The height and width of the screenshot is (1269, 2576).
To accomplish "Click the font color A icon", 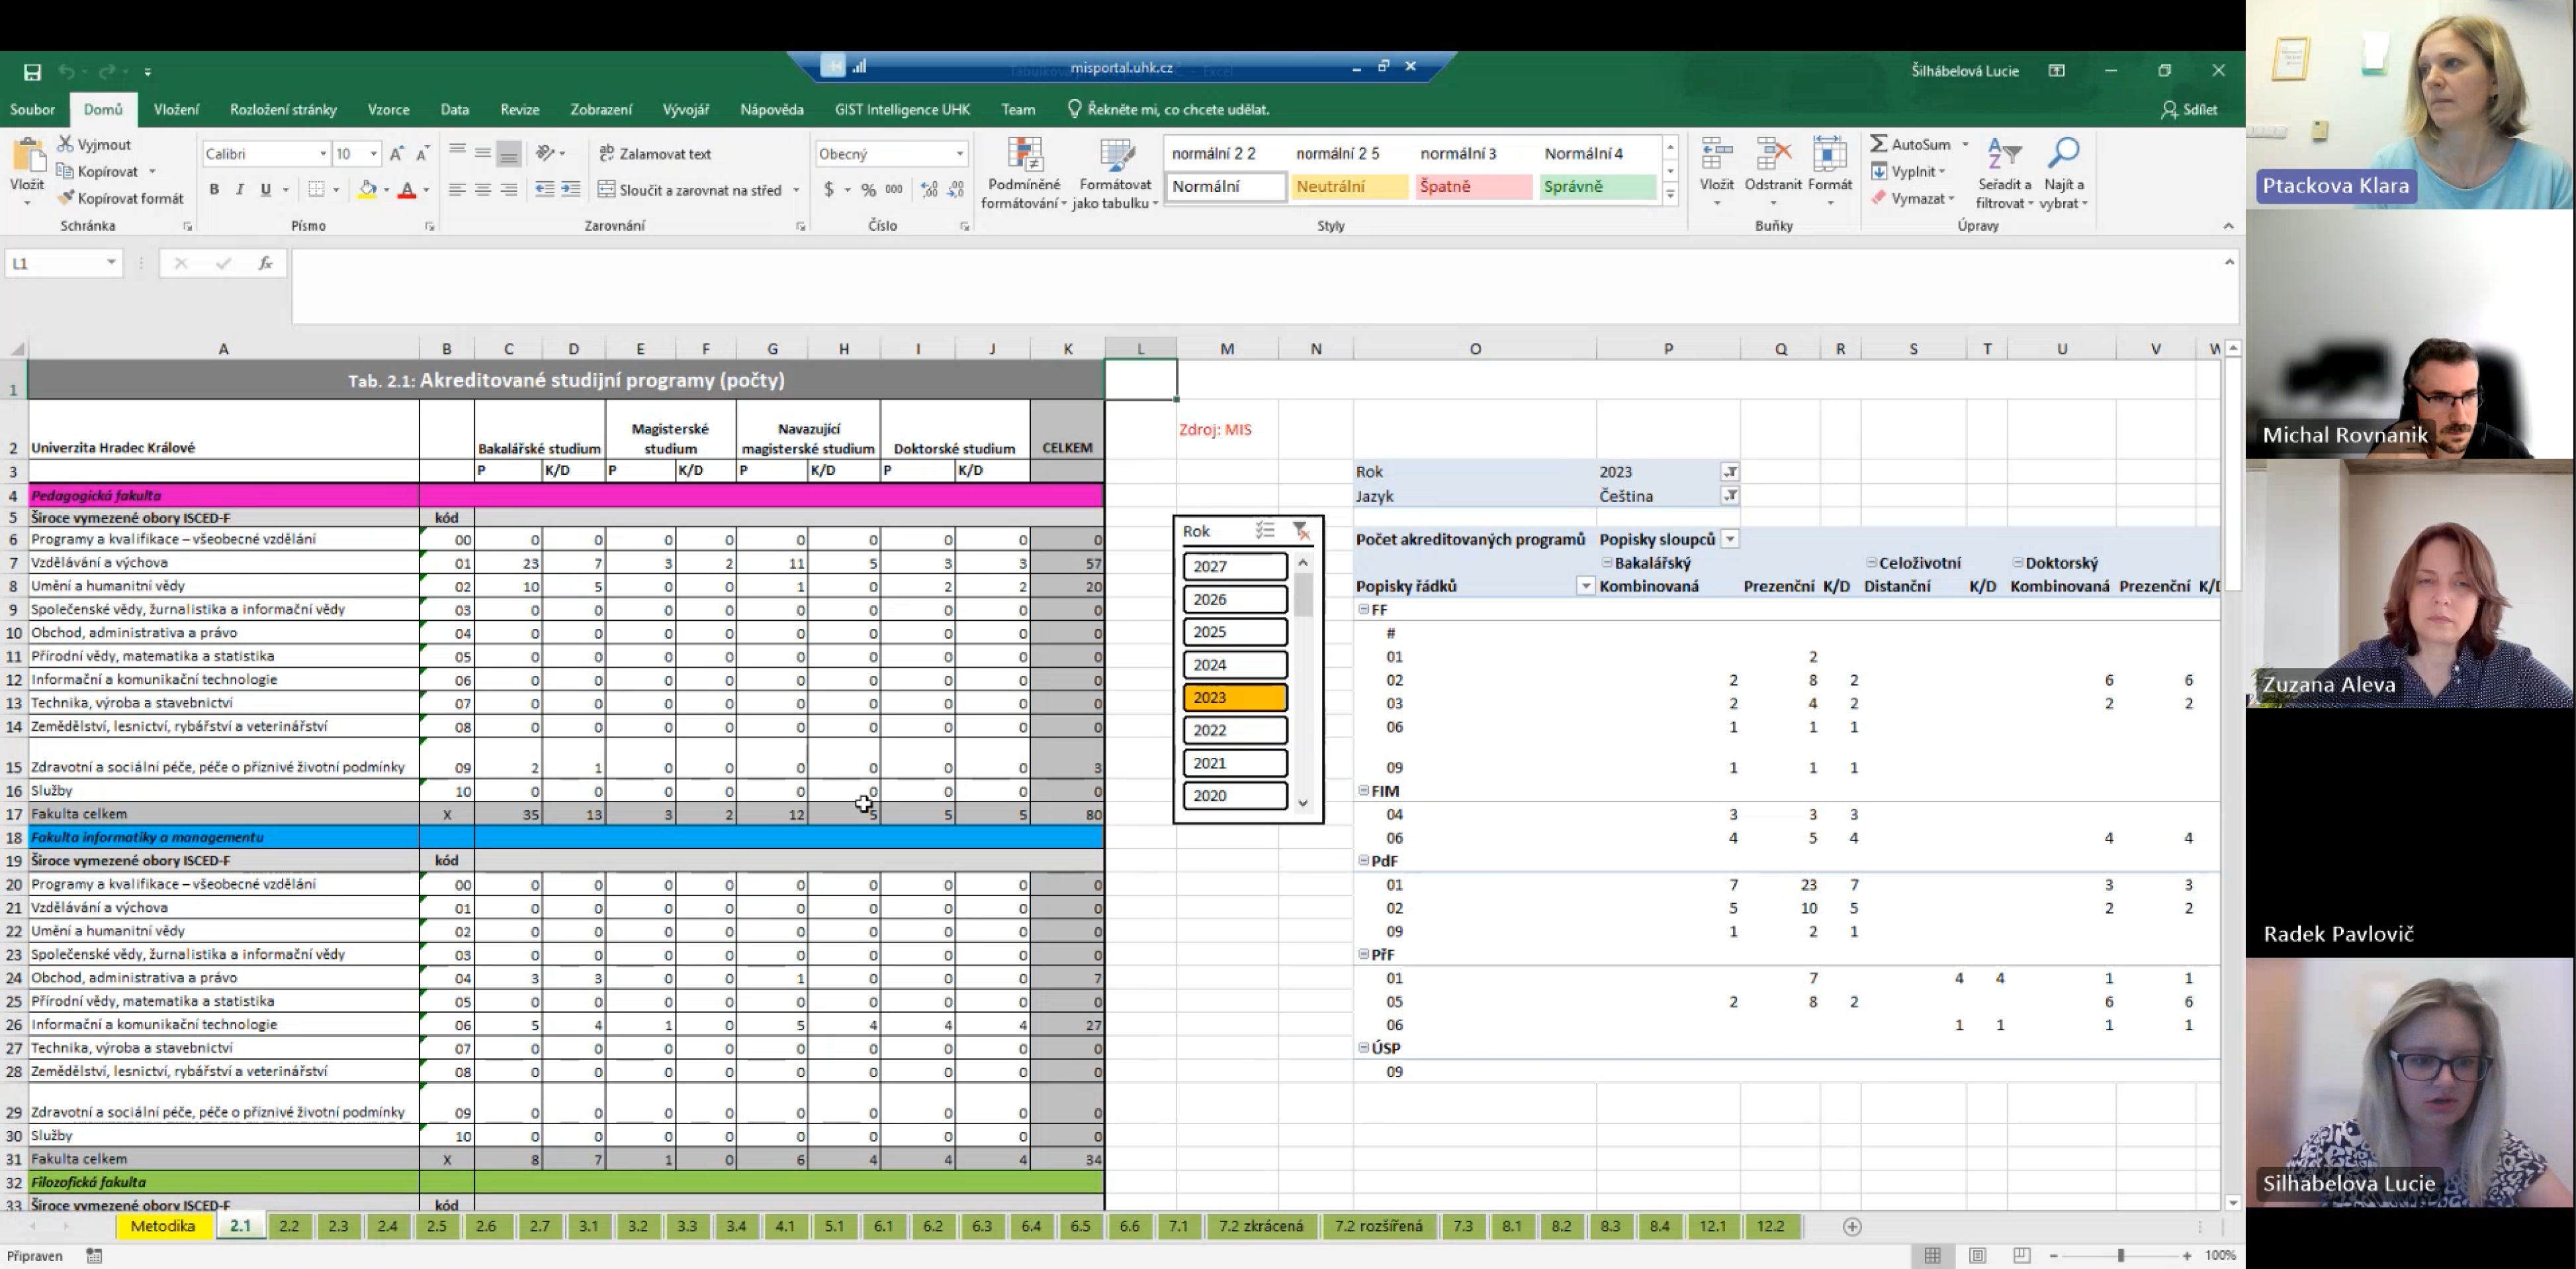I will click(407, 189).
